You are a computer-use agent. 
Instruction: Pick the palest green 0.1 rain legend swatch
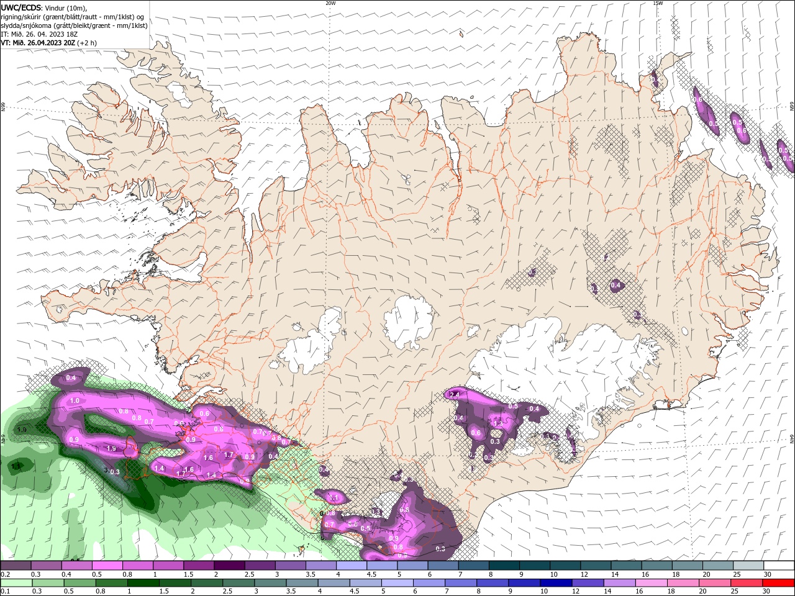16,582
